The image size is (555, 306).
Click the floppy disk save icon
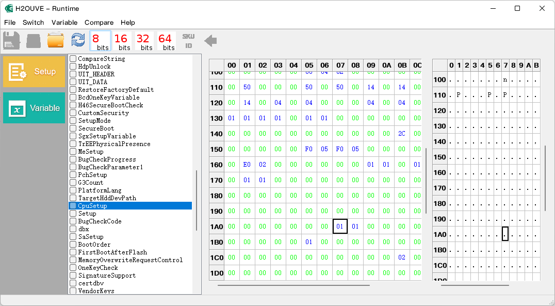tap(11, 40)
